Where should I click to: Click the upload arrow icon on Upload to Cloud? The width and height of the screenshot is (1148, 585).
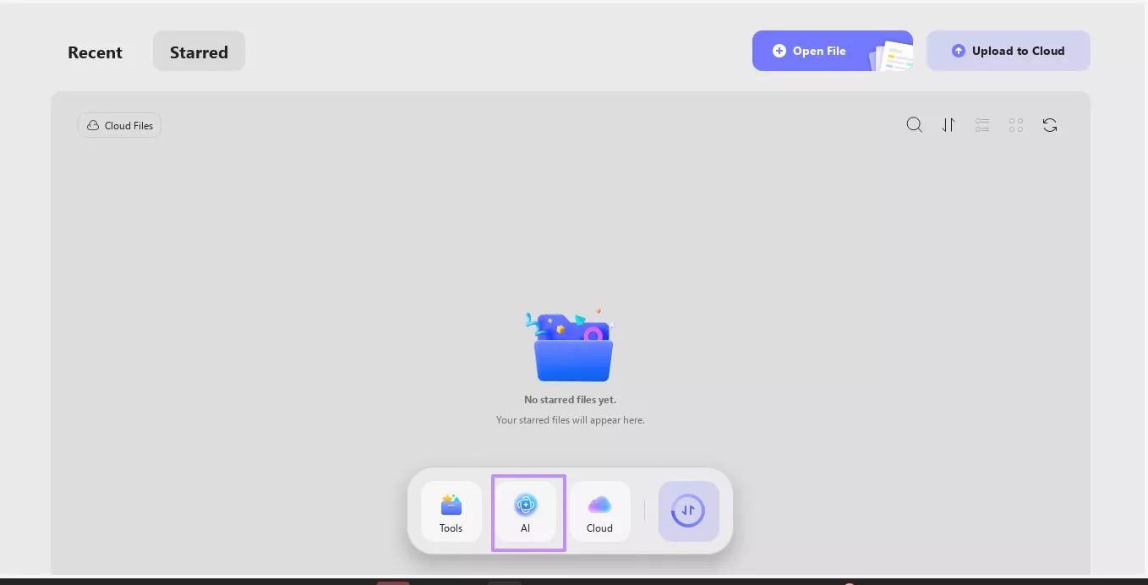pyautogui.click(x=959, y=50)
